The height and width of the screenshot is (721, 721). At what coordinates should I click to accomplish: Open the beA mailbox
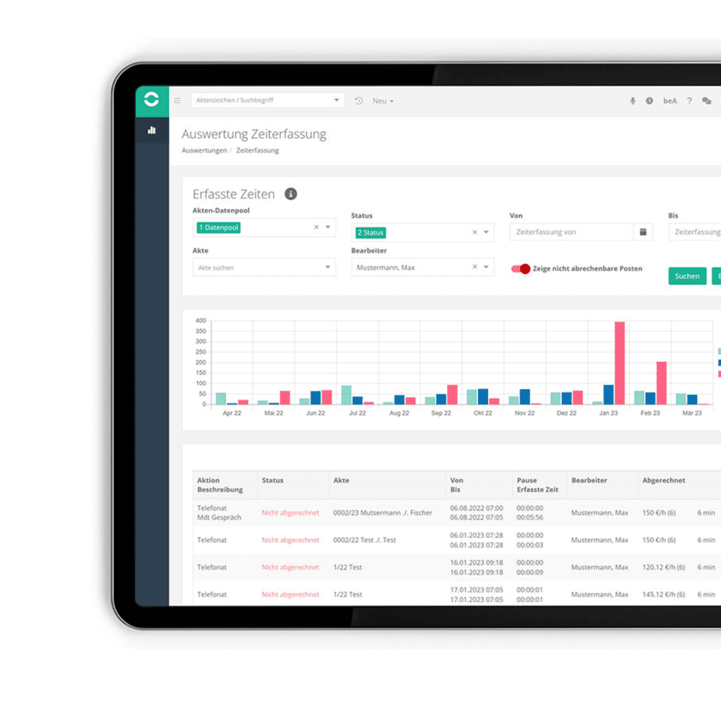click(x=670, y=101)
